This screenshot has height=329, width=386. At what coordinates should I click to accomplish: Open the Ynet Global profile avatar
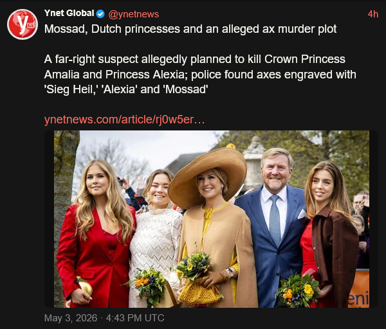coord(23,24)
